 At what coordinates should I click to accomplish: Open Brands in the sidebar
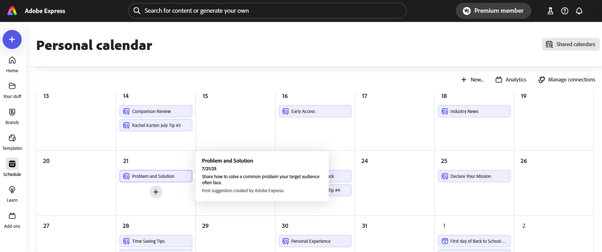[12, 116]
